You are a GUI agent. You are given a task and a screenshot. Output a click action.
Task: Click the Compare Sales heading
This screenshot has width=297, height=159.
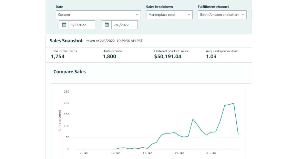coord(70,72)
